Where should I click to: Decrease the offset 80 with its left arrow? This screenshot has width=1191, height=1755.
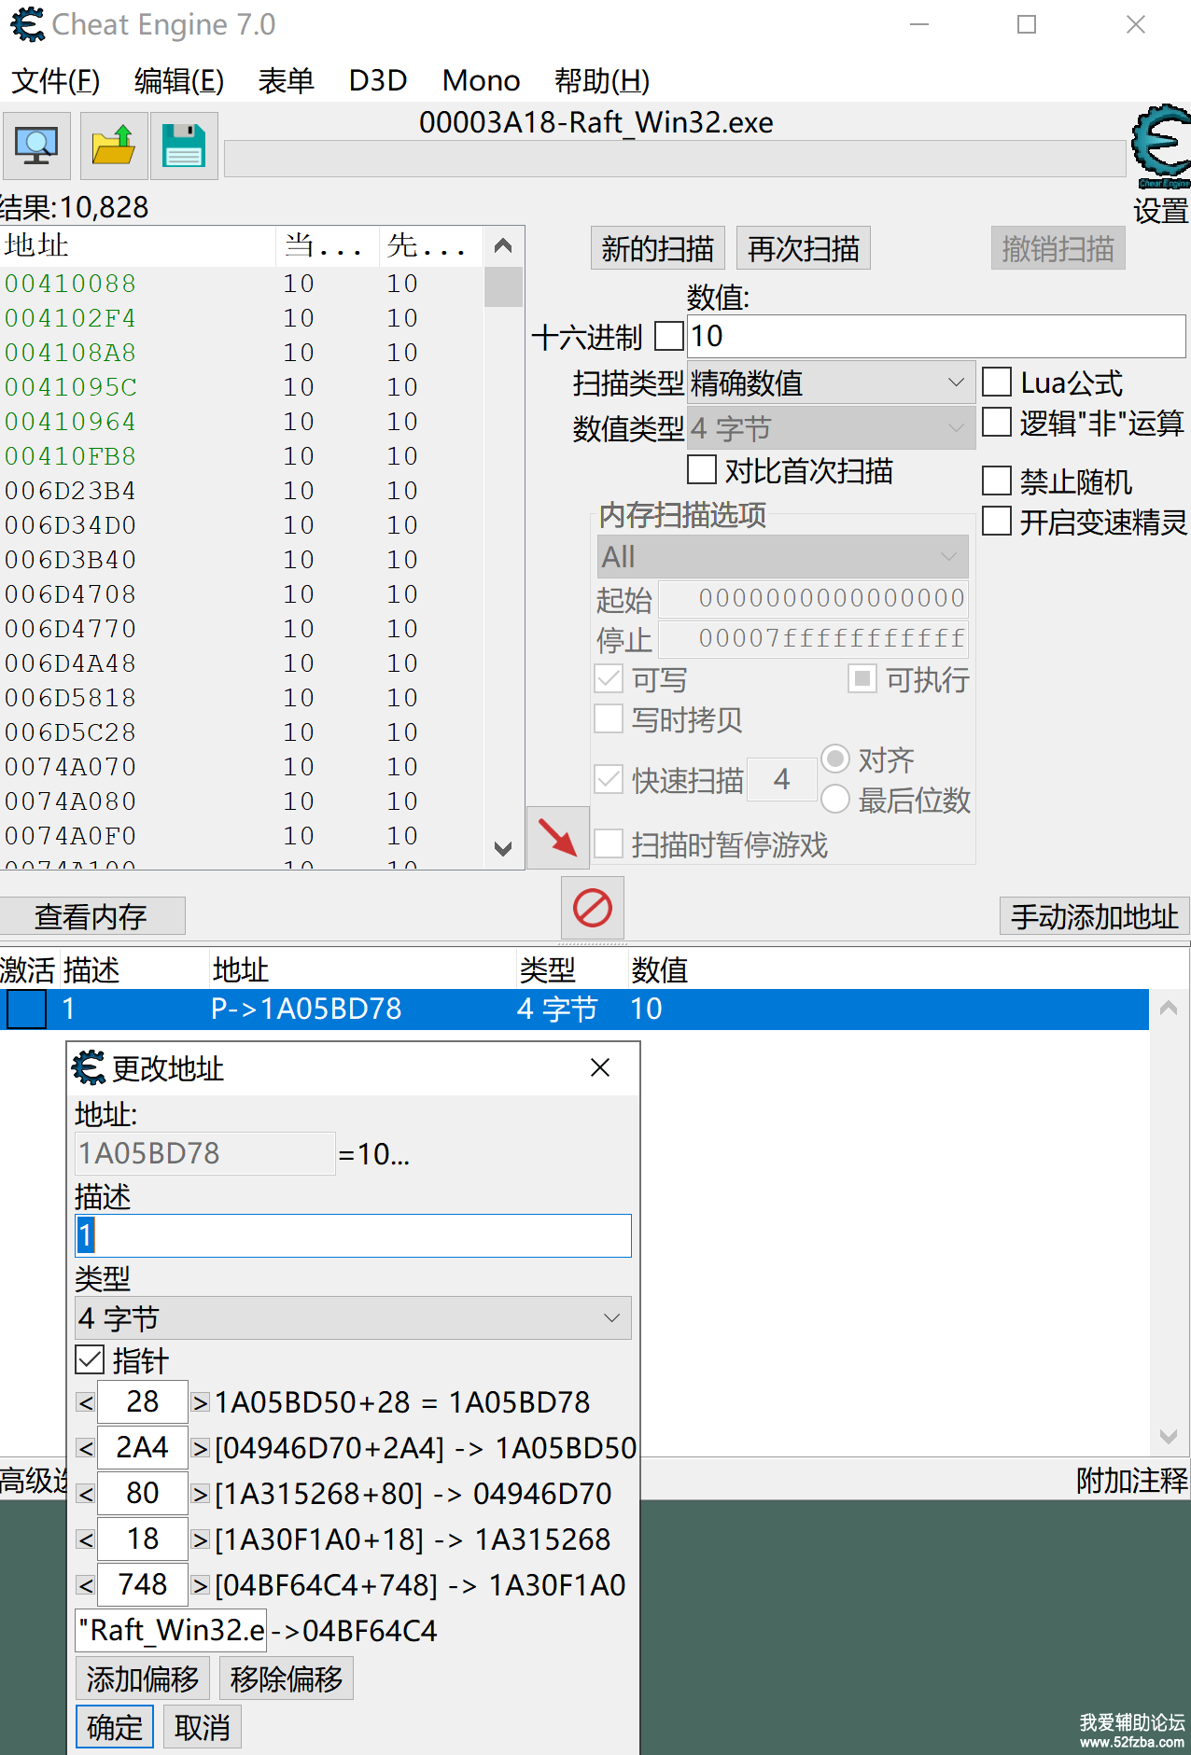[86, 1494]
